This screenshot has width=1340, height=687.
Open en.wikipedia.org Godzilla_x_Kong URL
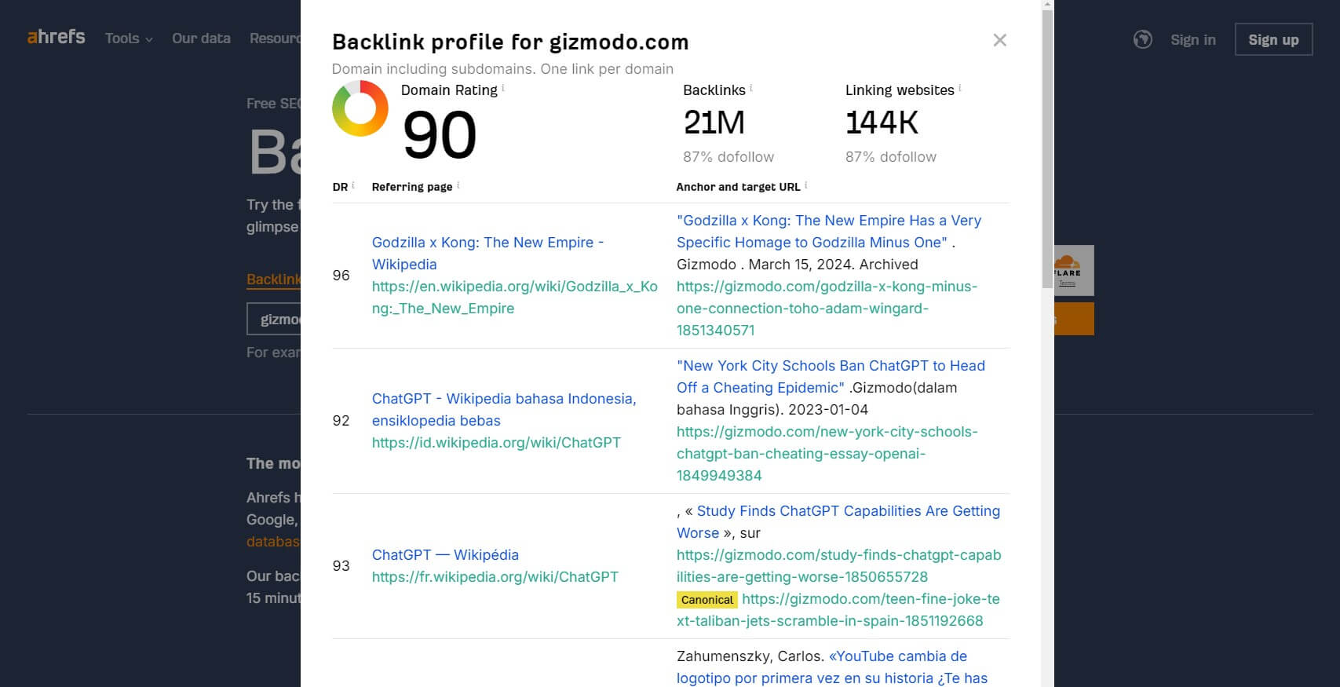pos(515,298)
